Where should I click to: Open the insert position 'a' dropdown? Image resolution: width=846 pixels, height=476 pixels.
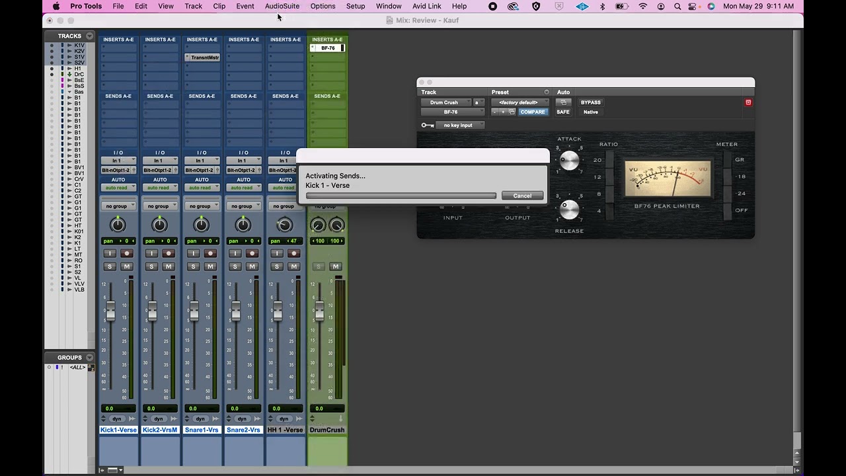coord(479,102)
